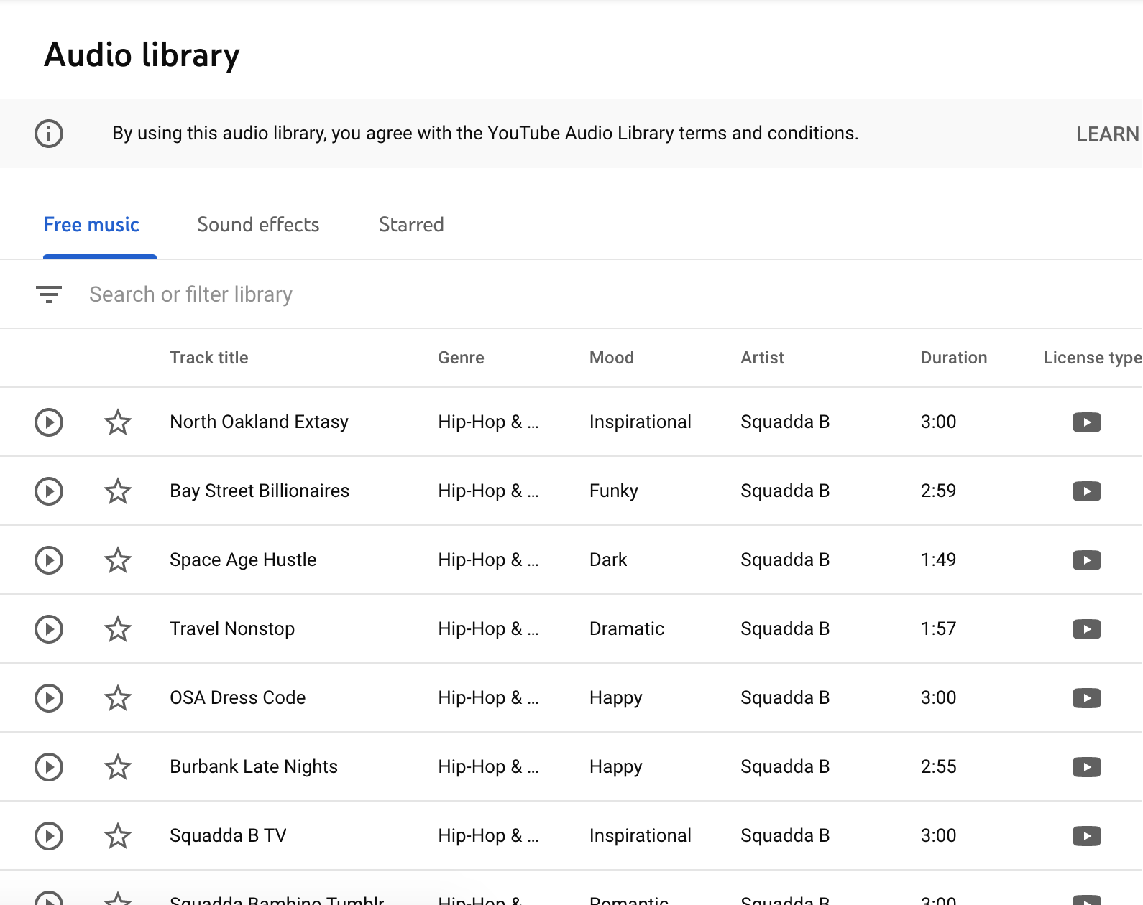The image size is (1143, 905).
Task: Click Squadda B artist in Travel Nonstop row
Action: click(x=785, y=629)
